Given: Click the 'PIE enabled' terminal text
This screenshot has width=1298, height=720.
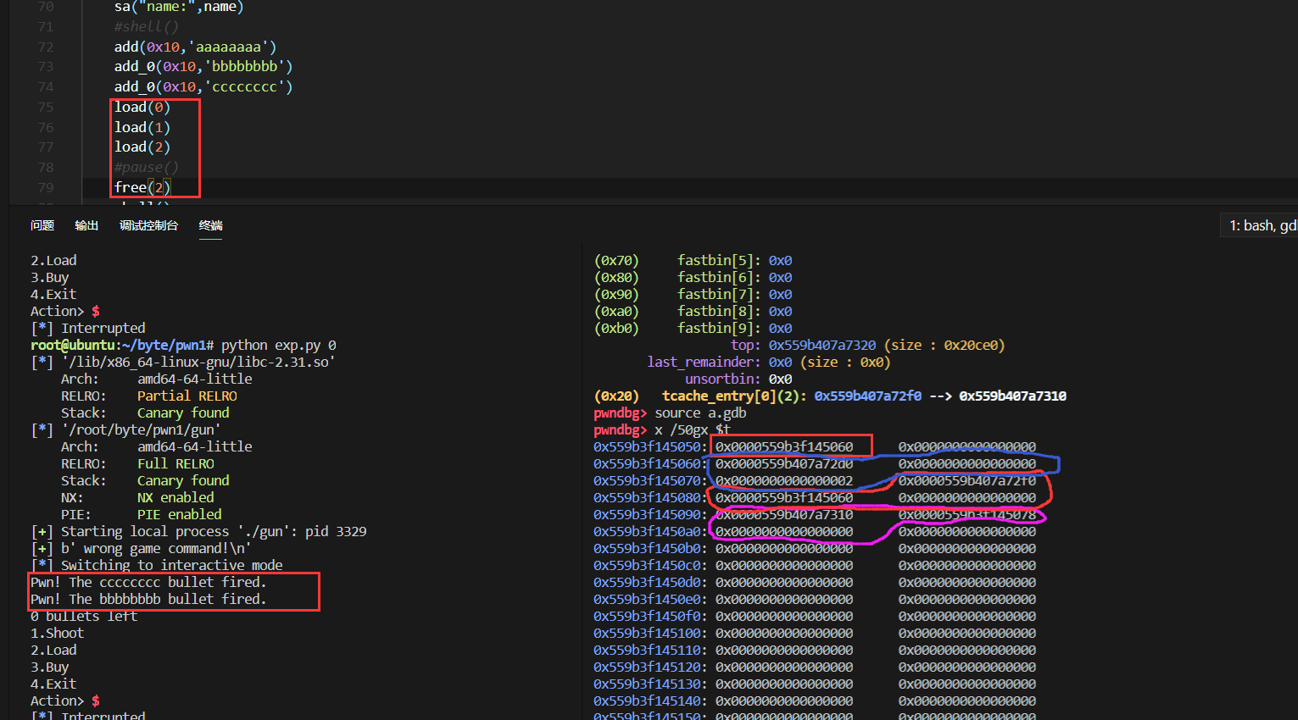Looking at the screenshot, I should 180,514.
